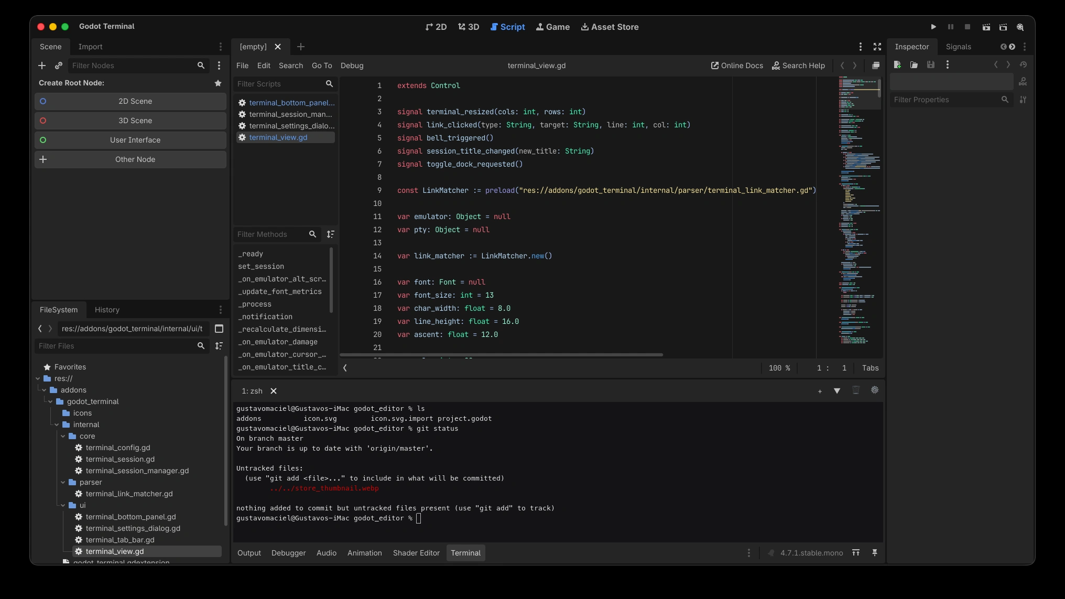Toggle the scripts panel icon
1065x599 pixels.
pyautogui.click(x=345, y=368)
